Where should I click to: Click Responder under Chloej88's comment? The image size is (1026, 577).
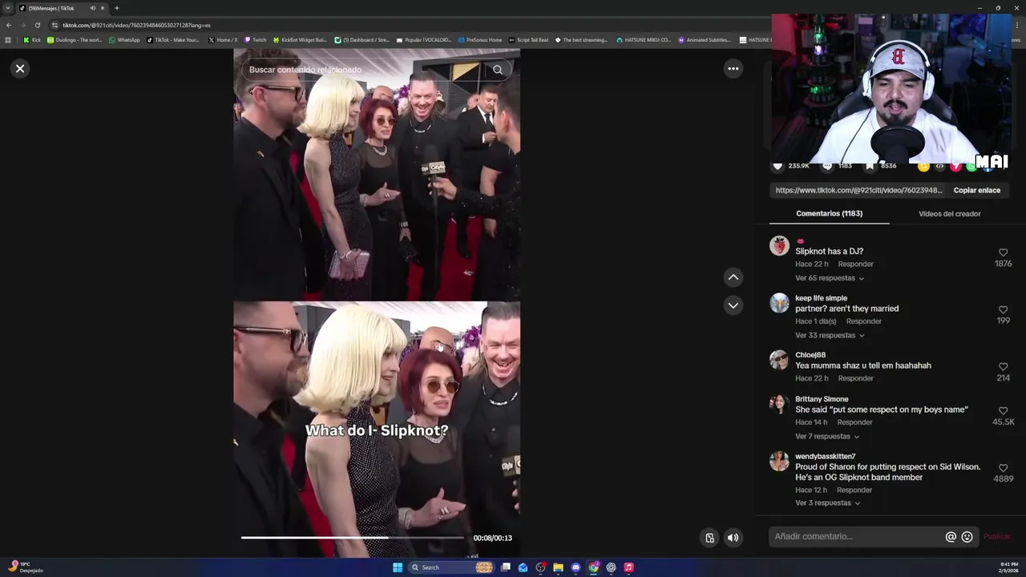[x=855, y=378]
